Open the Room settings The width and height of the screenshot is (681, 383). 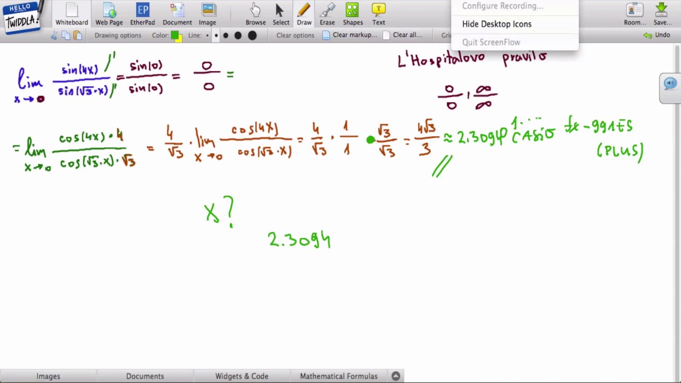coord(635,14)
